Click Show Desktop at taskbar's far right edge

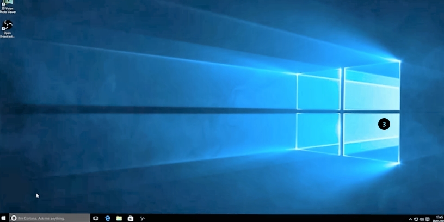(x=443, y=218)
